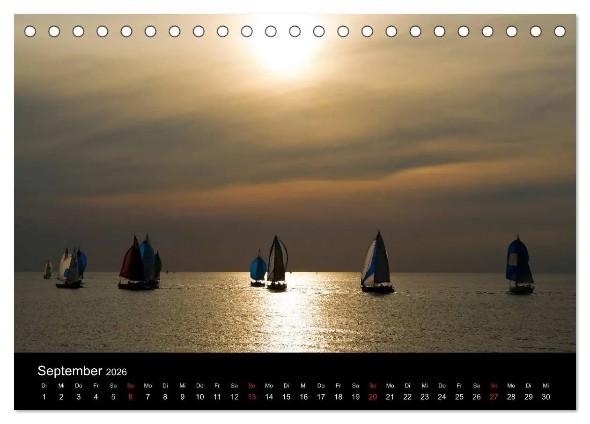The height and width of the screenshot is (424, 590).
Task: Select date 7 in the calendar row
Action: pyautogui.click(x=148, y=397)
